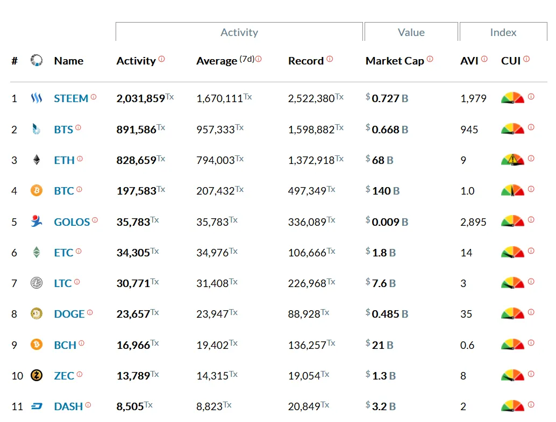Click the LTC silver logo icon
Viewport: 556px width, 422px height.
[x=37, y=283]
